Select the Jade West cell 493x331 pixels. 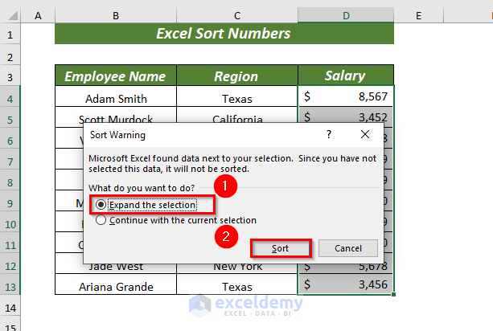tap(116, 268)
